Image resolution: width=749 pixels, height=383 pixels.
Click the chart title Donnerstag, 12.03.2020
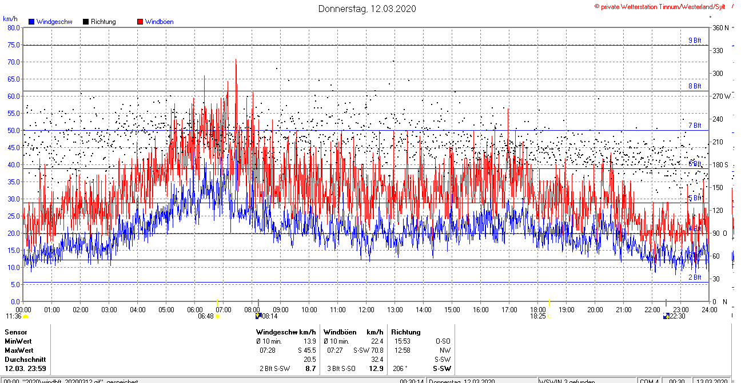(367, 9)
